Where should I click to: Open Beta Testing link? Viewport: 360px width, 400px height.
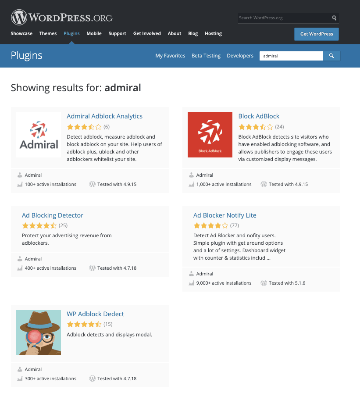point(206,56)
